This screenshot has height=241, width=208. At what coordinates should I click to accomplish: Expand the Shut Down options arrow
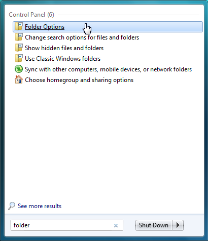pos(178,225)
